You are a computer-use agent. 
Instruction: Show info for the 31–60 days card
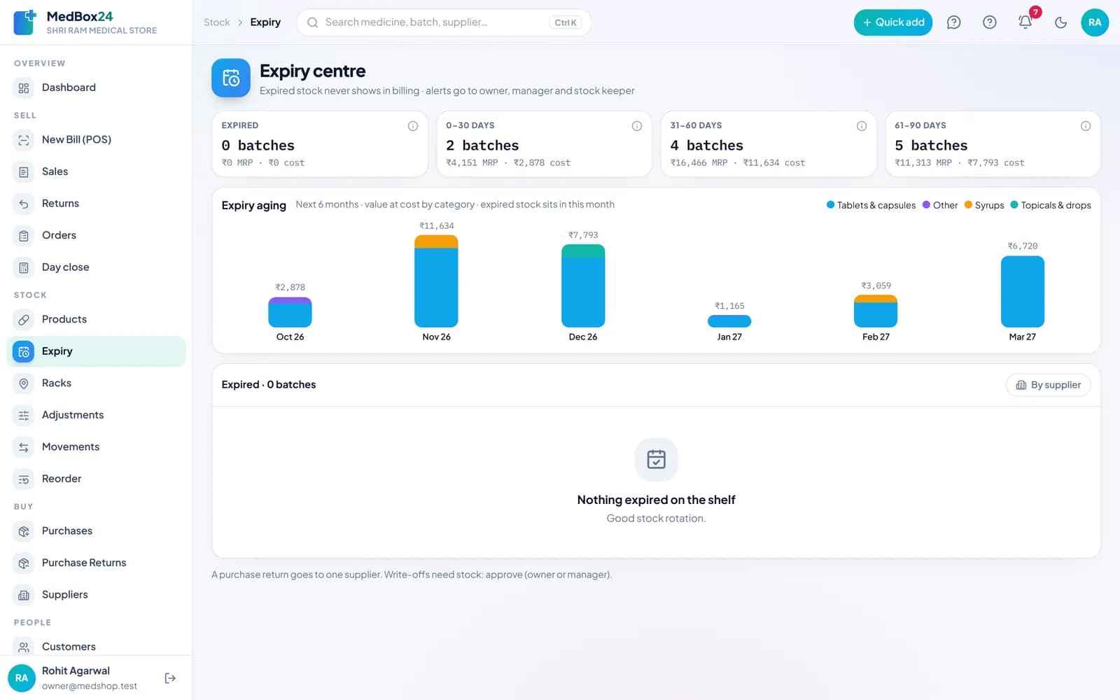click(x=862, y=126)
